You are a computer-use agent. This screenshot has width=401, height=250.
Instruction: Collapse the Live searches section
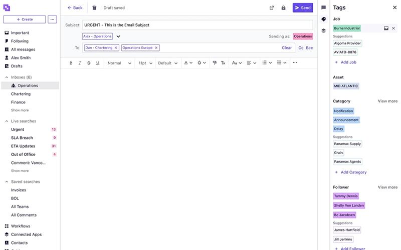7,121
